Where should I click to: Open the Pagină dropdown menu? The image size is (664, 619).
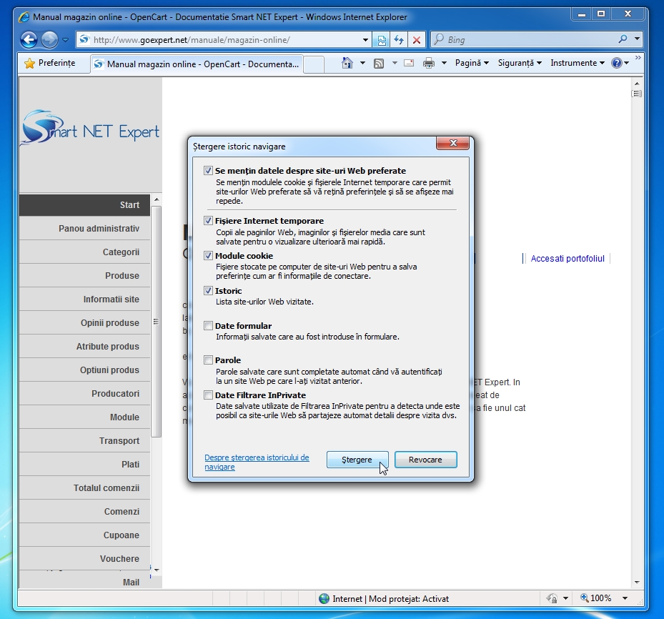[472, 63]
